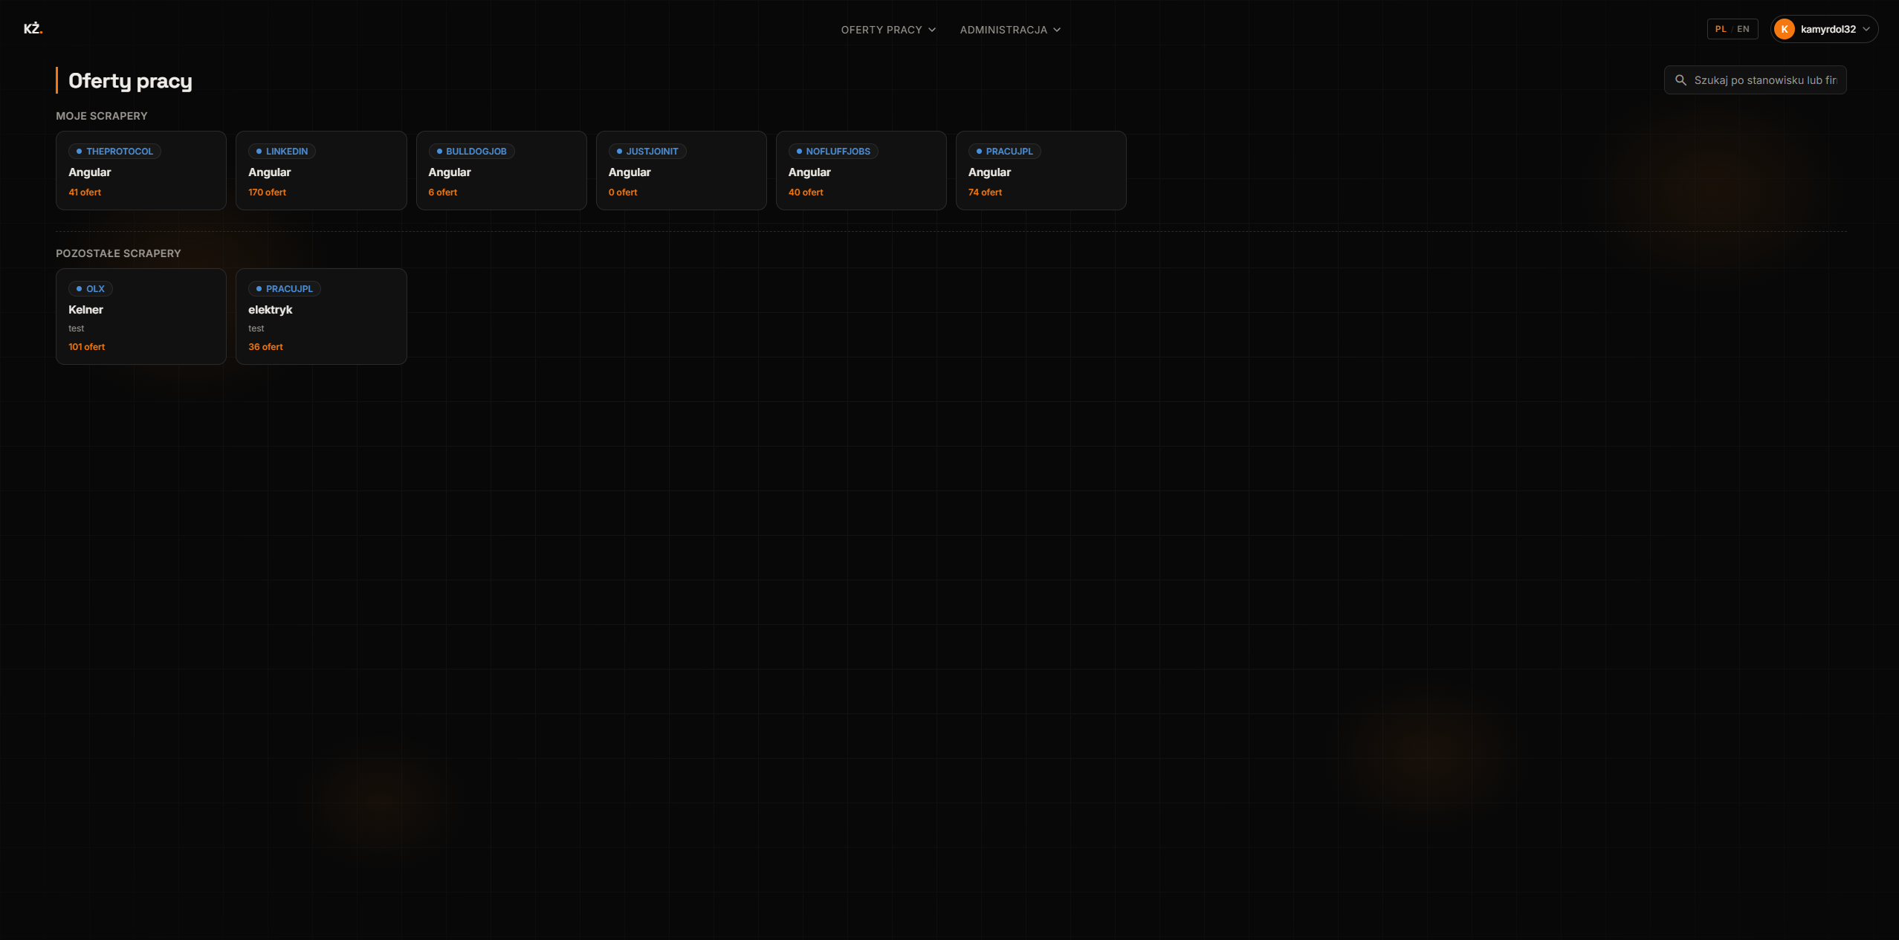Click the LINKEDIN source badge
1899x940 pixels.
282,152
